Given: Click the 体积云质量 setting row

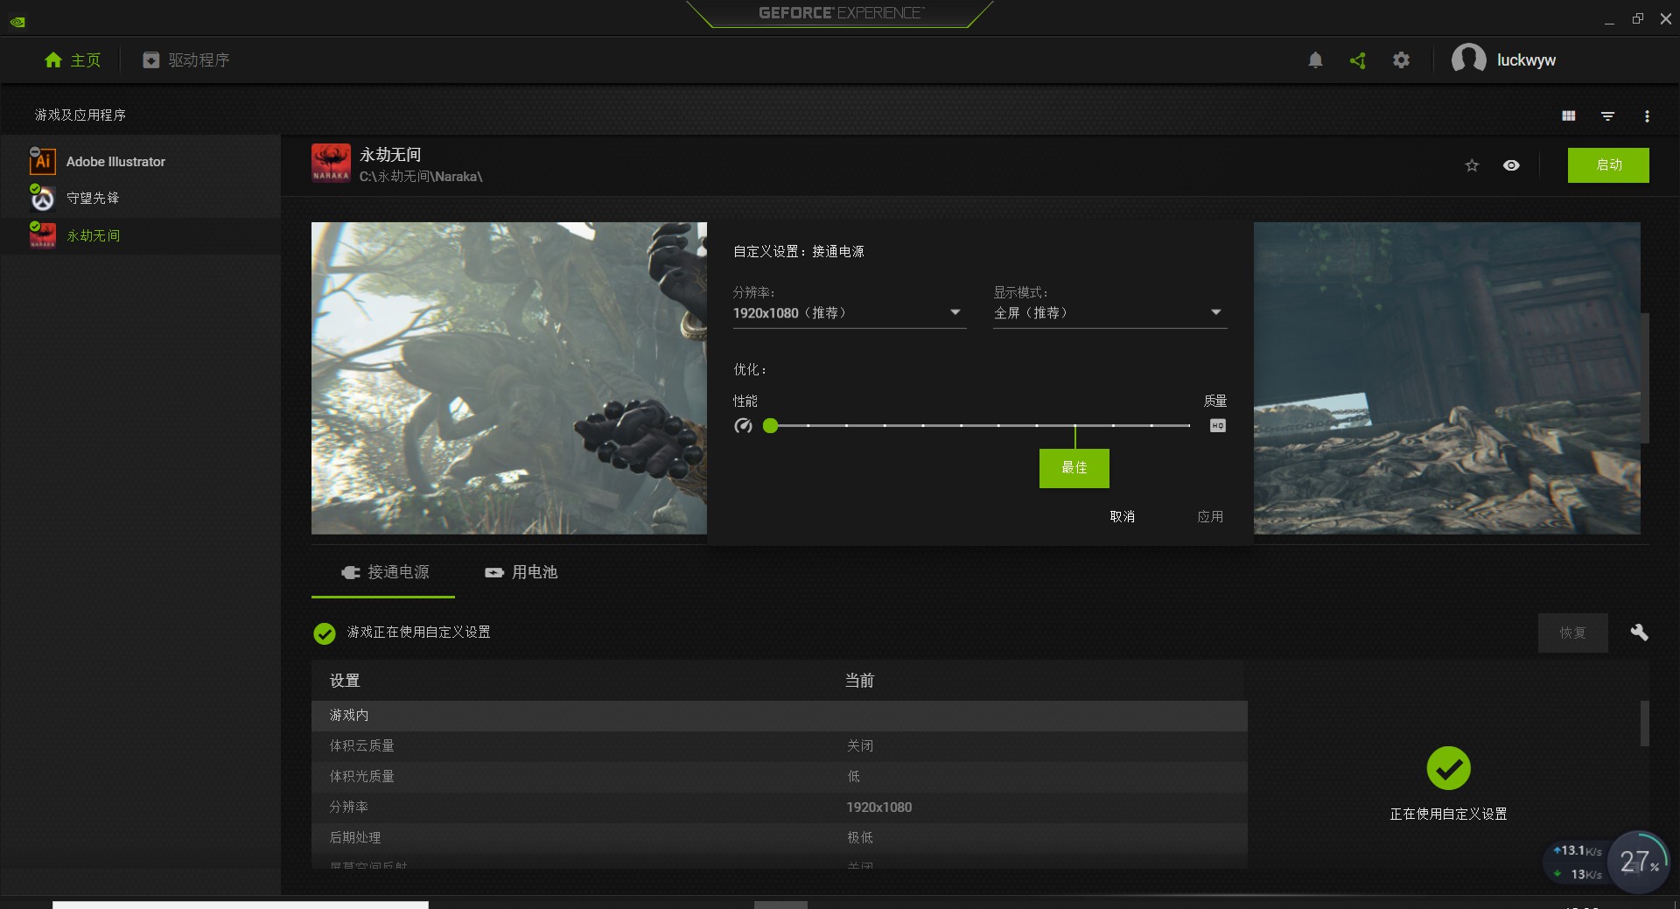Looking at the screenshot, I should (779, 746).
